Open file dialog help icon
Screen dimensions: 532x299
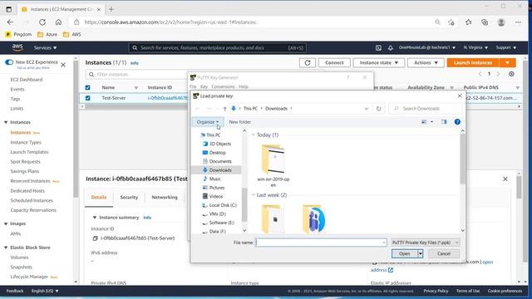coord(457,122)
